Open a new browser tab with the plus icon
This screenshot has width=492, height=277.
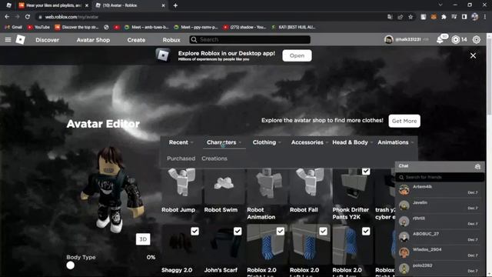(175, 5)
